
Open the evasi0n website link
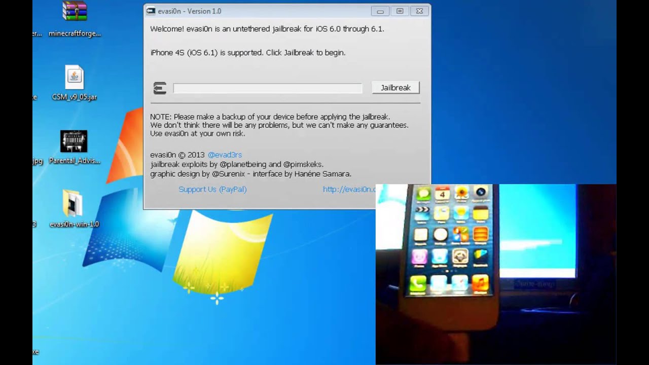click(349, 189)
